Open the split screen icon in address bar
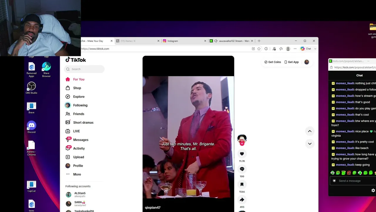 (253, 49)
